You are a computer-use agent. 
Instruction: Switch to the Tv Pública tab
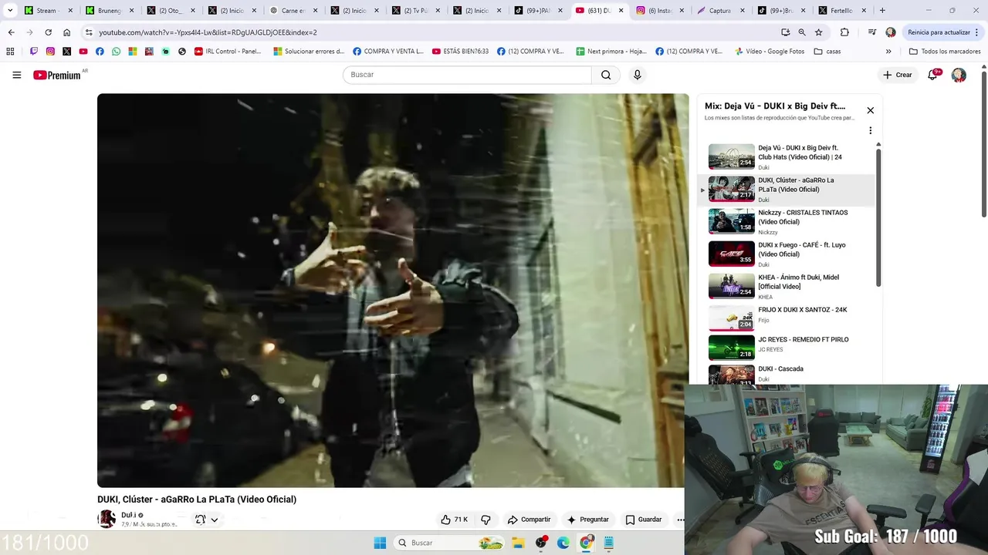416,11
